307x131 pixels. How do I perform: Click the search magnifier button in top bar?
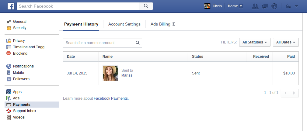coord(146,6)
